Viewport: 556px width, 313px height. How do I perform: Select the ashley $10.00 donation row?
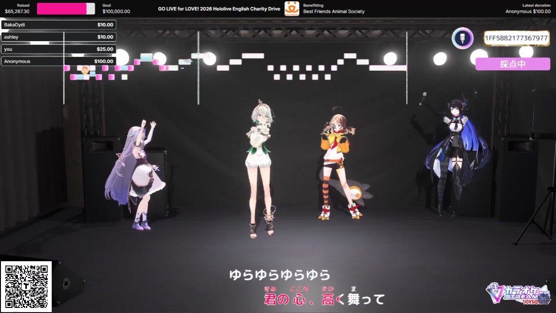59,37
